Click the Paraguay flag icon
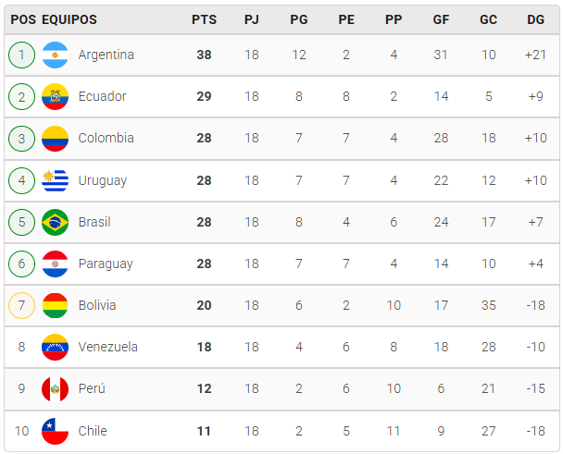The image size is (563, 454). coord(55,264)
